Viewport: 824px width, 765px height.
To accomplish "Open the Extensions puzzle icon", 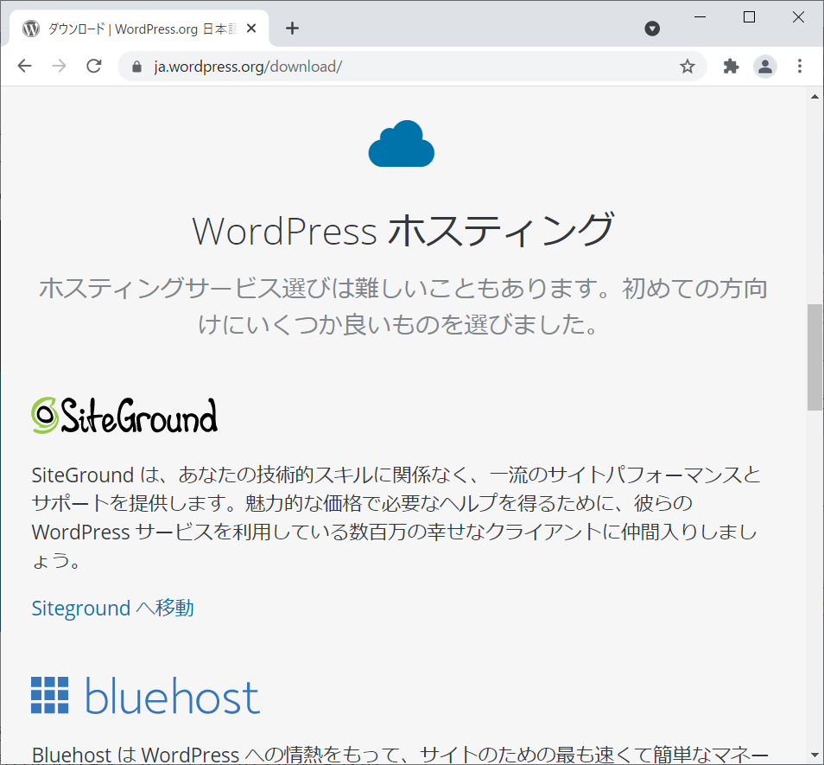I will click(731, 67).
